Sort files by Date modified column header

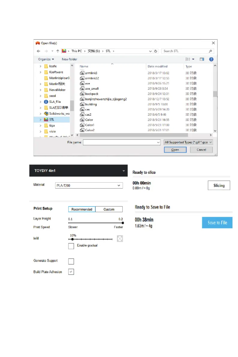pos(157,67)
